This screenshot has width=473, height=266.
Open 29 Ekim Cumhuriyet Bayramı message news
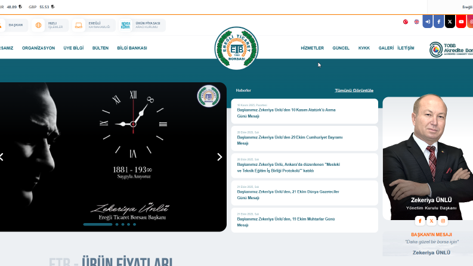click(x=304, y=138)
